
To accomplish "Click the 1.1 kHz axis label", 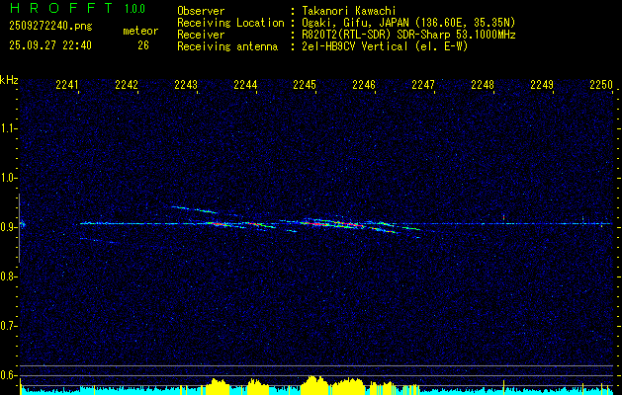I will pos(8,129).
